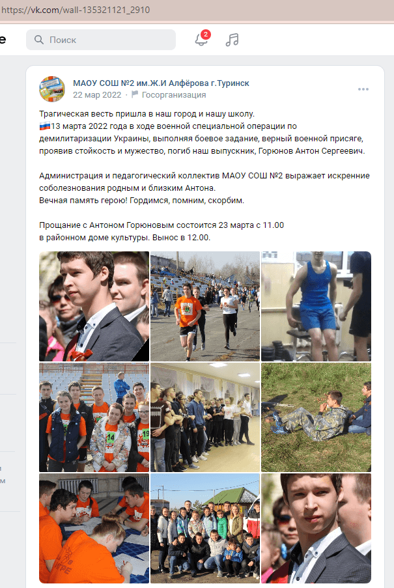
Task: Open photo of person lying on grass
Action: click(316, 417)
